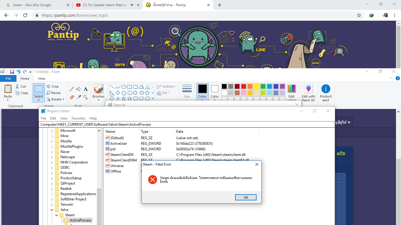Switch to Paint's View tab
Image resolution: width=401 pixels, height=225 pixels.
42,79
